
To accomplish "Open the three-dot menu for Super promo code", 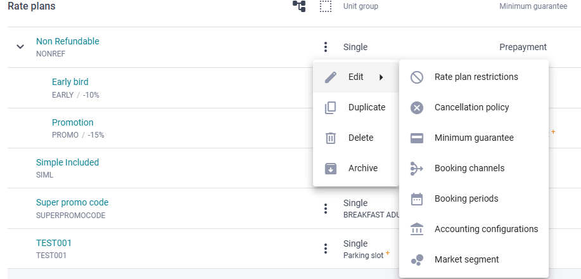I will pyautogui.click(x=325, y=209).
